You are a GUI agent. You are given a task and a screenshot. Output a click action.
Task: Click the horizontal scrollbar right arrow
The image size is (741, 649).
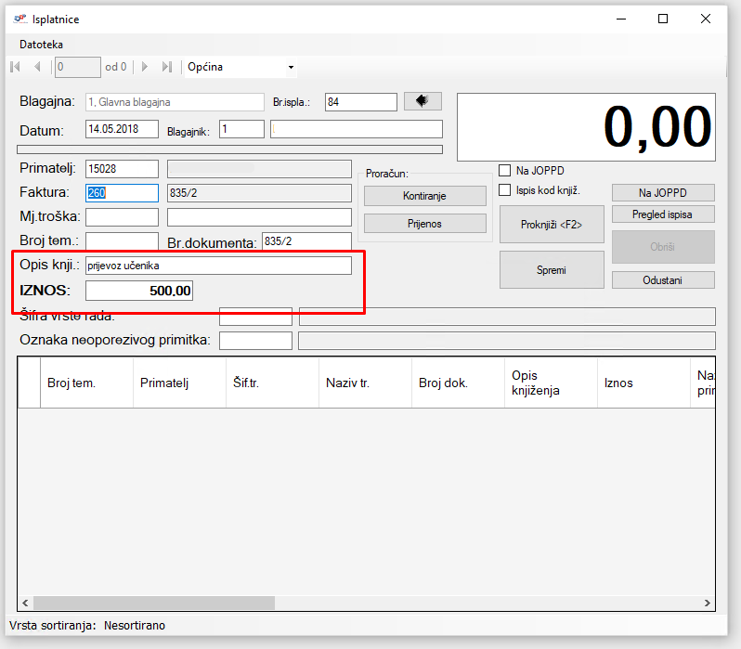708,604
